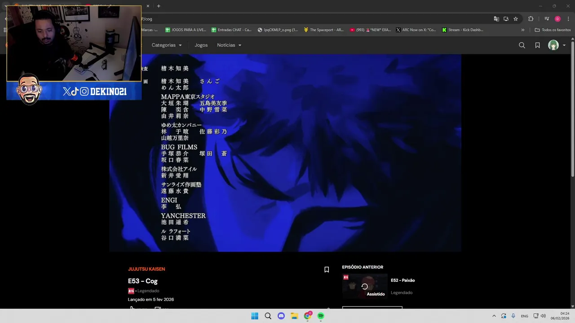This screenshot has height=323, width=575.
Task: Show hidden system tray icons
Action: coord(494,316)
